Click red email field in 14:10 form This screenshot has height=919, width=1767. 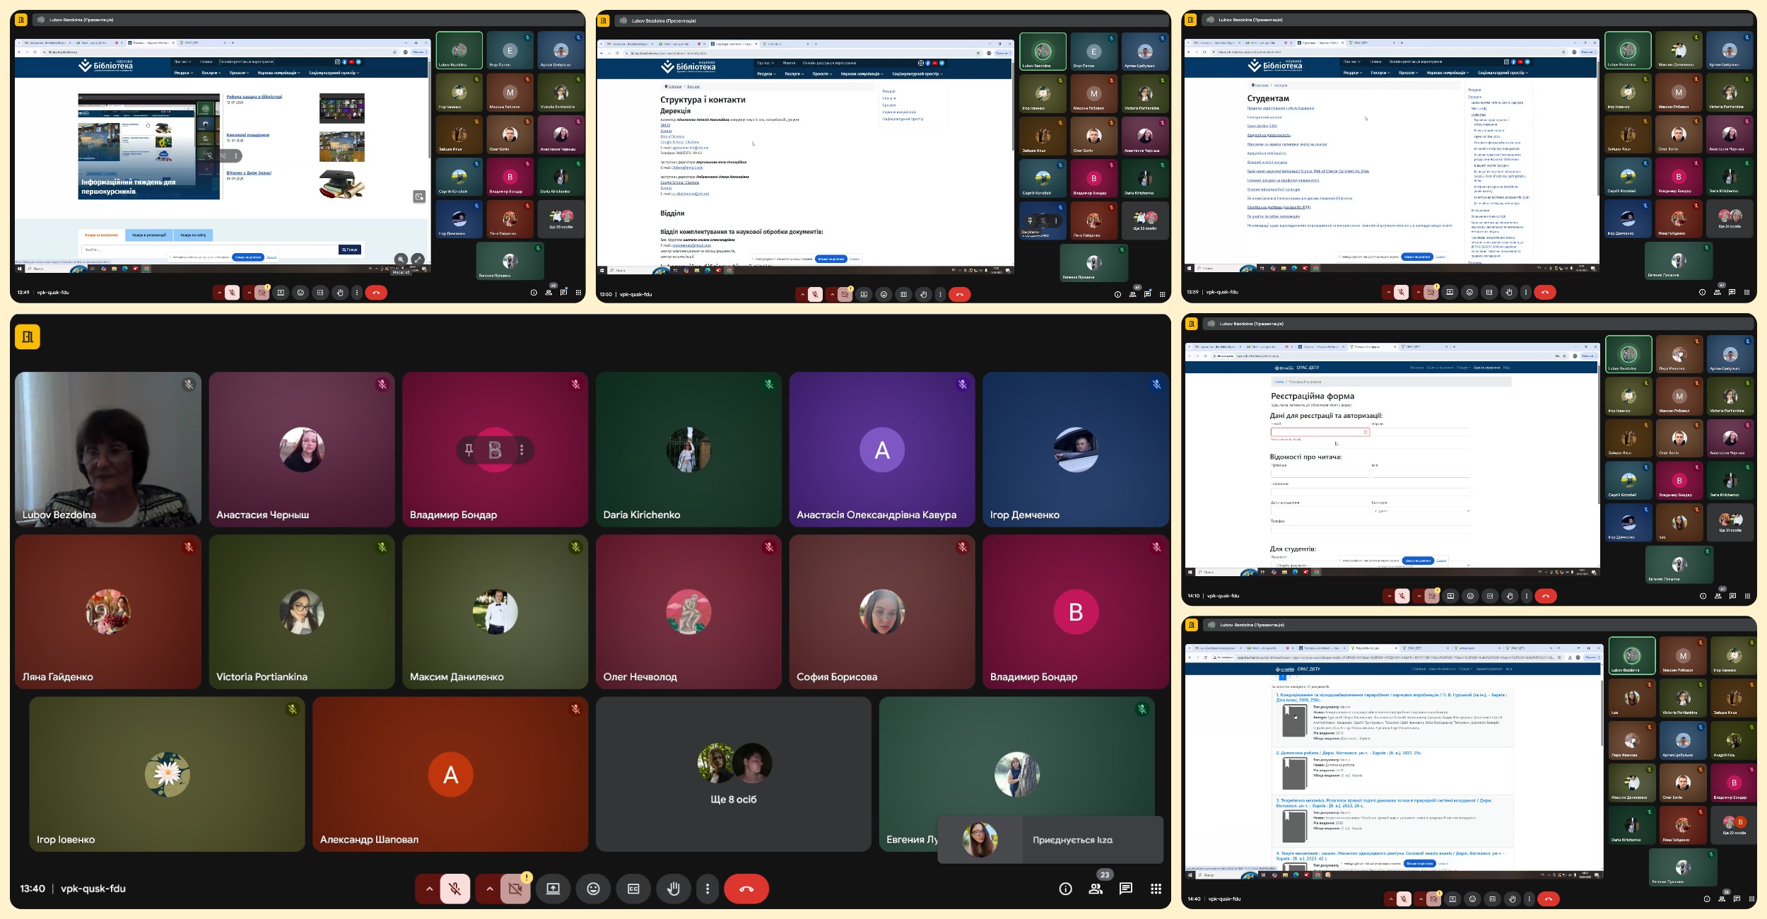pos(1320,432)
